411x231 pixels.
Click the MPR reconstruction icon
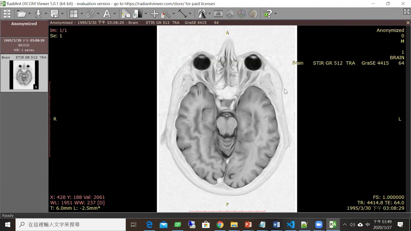point(230,14)
